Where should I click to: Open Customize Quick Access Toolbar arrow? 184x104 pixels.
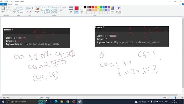coord(12,1)
